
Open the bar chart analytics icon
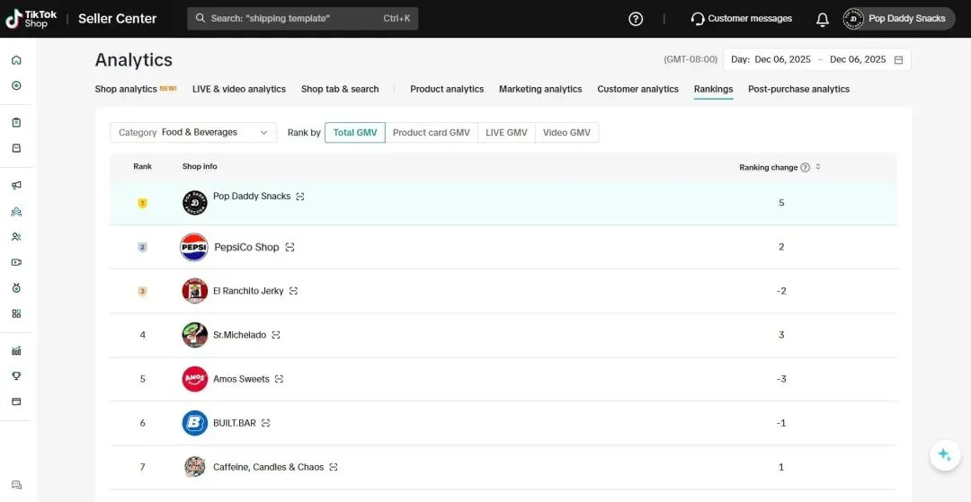17,350
